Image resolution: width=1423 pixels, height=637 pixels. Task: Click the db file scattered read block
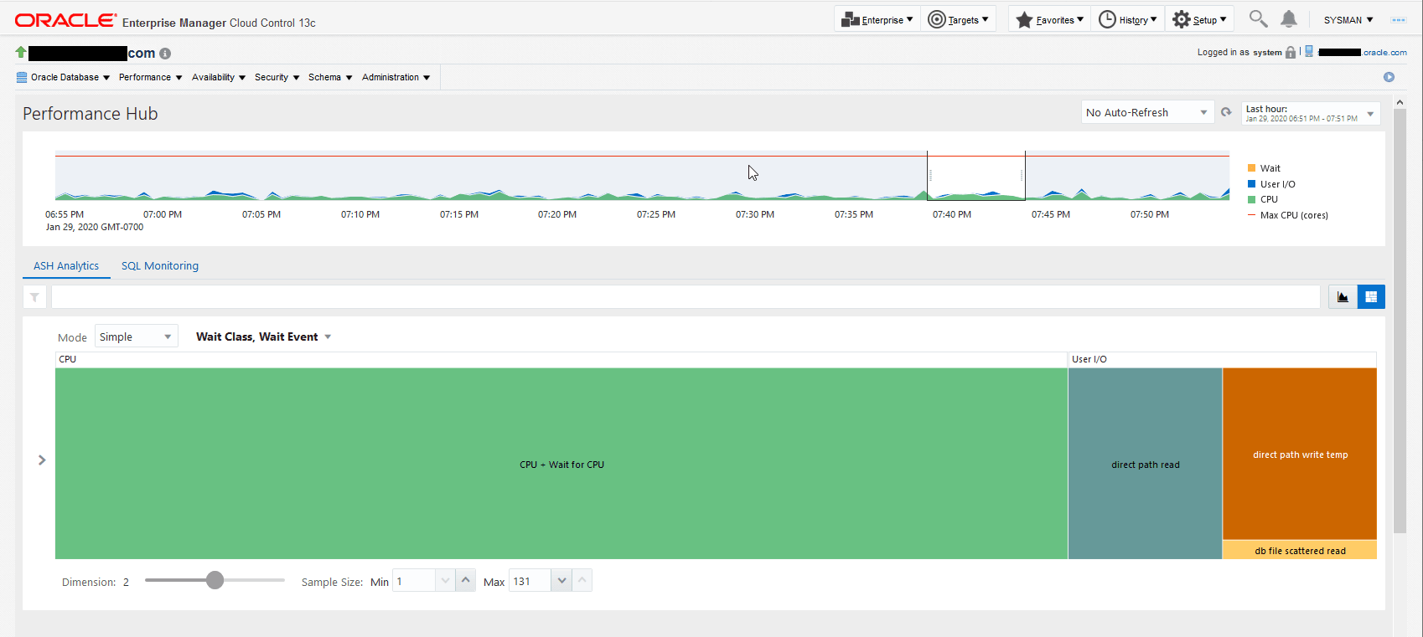click(x=1300, y=550)
